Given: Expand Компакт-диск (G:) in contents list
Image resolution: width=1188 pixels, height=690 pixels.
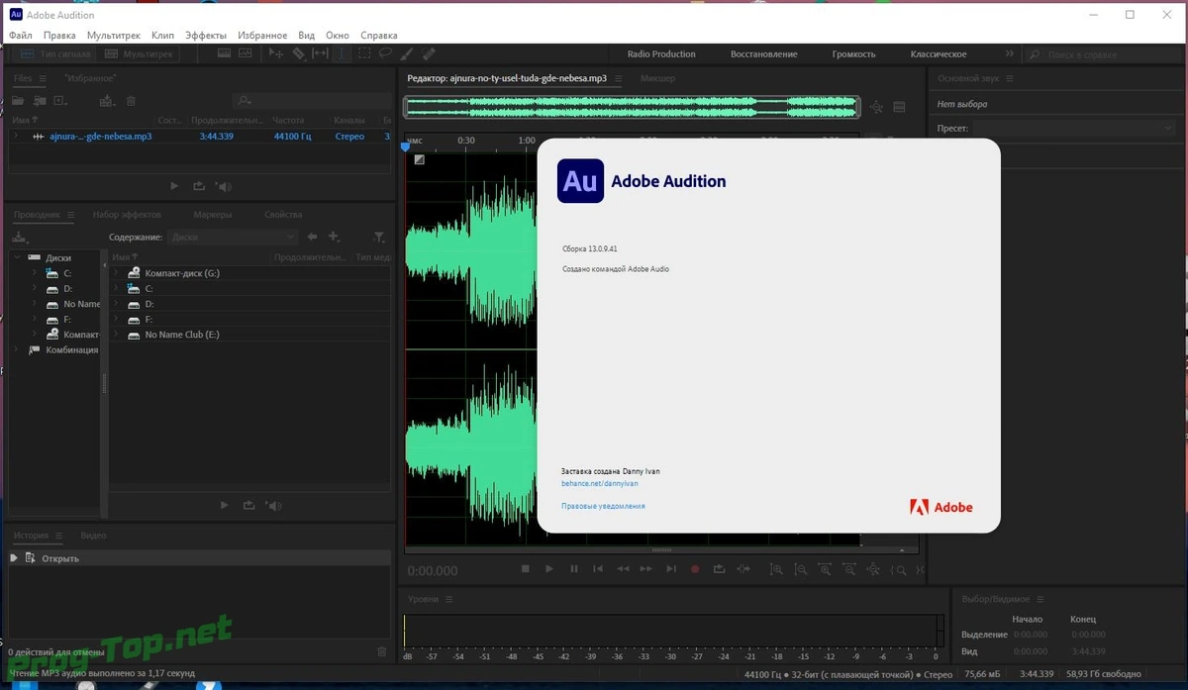Looking at the screenshot, I should (117, 273).
